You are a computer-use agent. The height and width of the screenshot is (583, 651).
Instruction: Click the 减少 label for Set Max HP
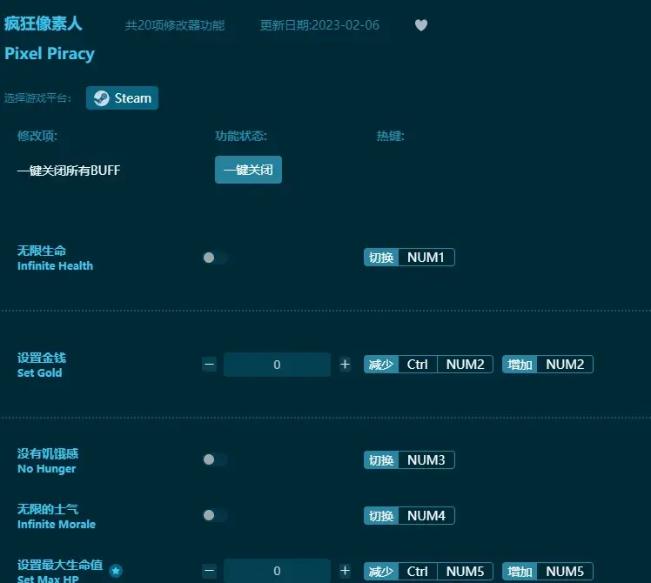click(381, 572)
